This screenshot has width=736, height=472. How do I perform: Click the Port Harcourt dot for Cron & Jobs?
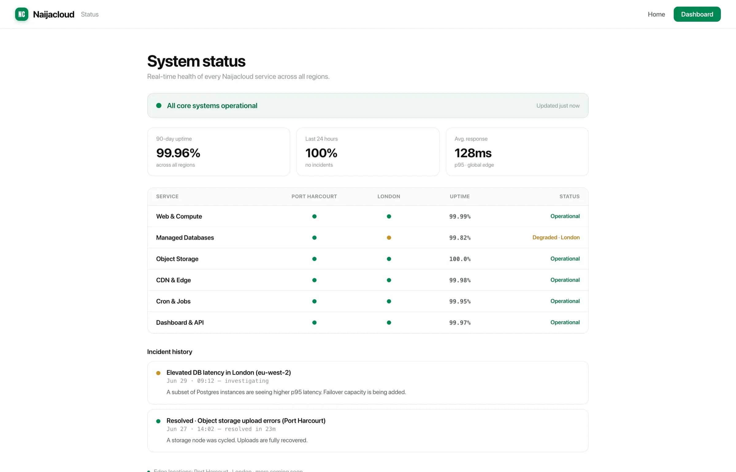point(314,301)
